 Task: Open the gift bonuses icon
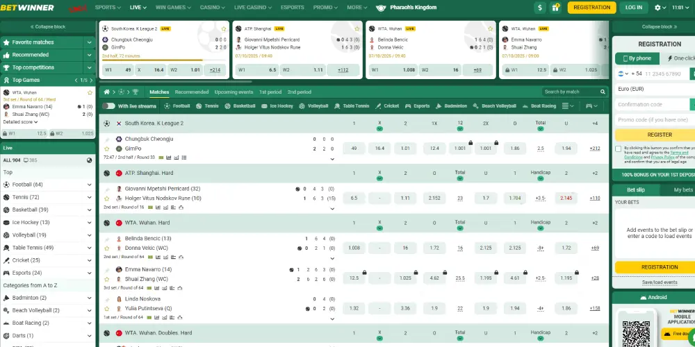(x=555, y=8)
